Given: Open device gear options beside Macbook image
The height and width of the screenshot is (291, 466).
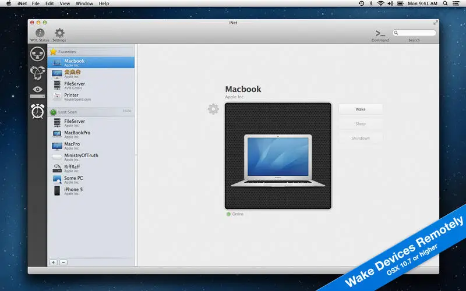Looking at the screenshot, I should [x=213, y=109].
